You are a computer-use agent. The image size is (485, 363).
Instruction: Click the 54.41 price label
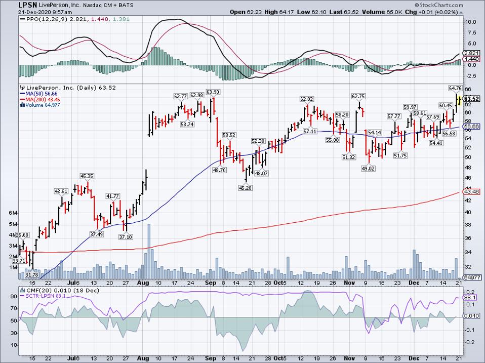point(436,143)
